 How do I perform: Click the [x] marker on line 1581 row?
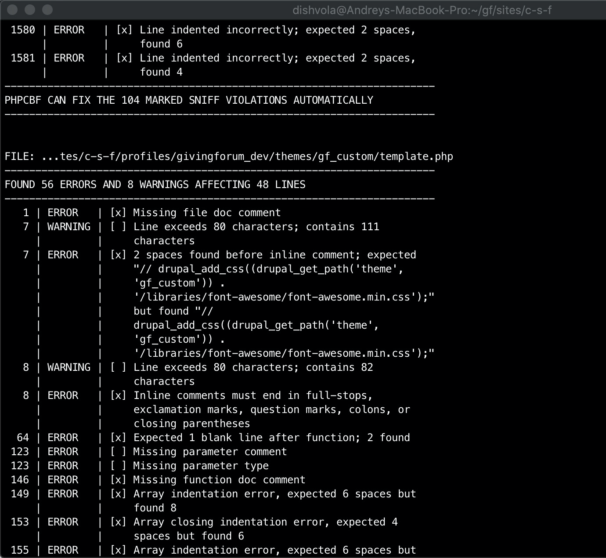(124, 58)
